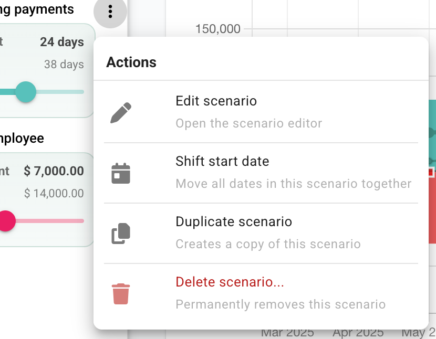Click the pencil icon for Edit scenario
Image resolution: width=436 pixels, height=339 pixels.
(121, 113)
